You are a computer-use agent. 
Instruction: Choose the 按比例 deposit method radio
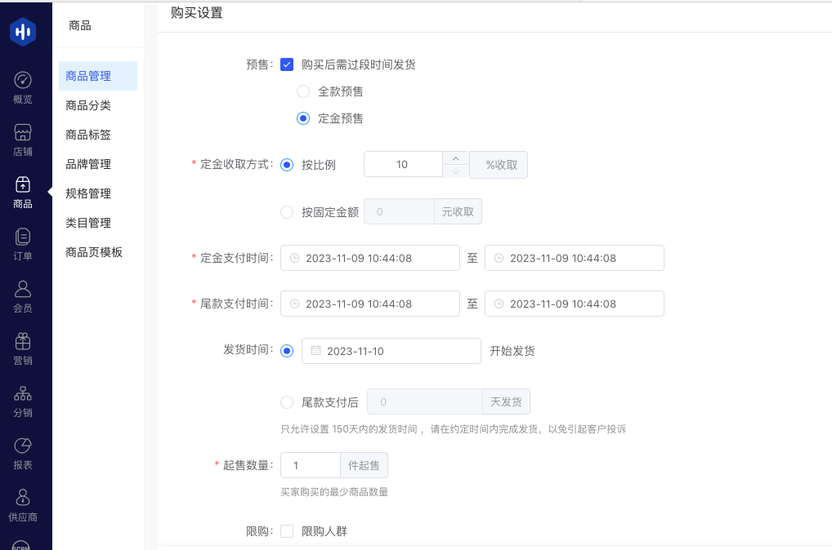click(287, 165)
